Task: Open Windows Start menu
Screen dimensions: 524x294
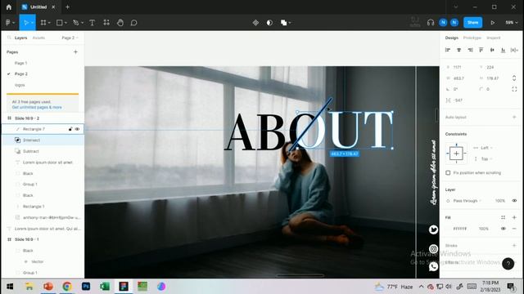Action: click(x=10, y=287)
